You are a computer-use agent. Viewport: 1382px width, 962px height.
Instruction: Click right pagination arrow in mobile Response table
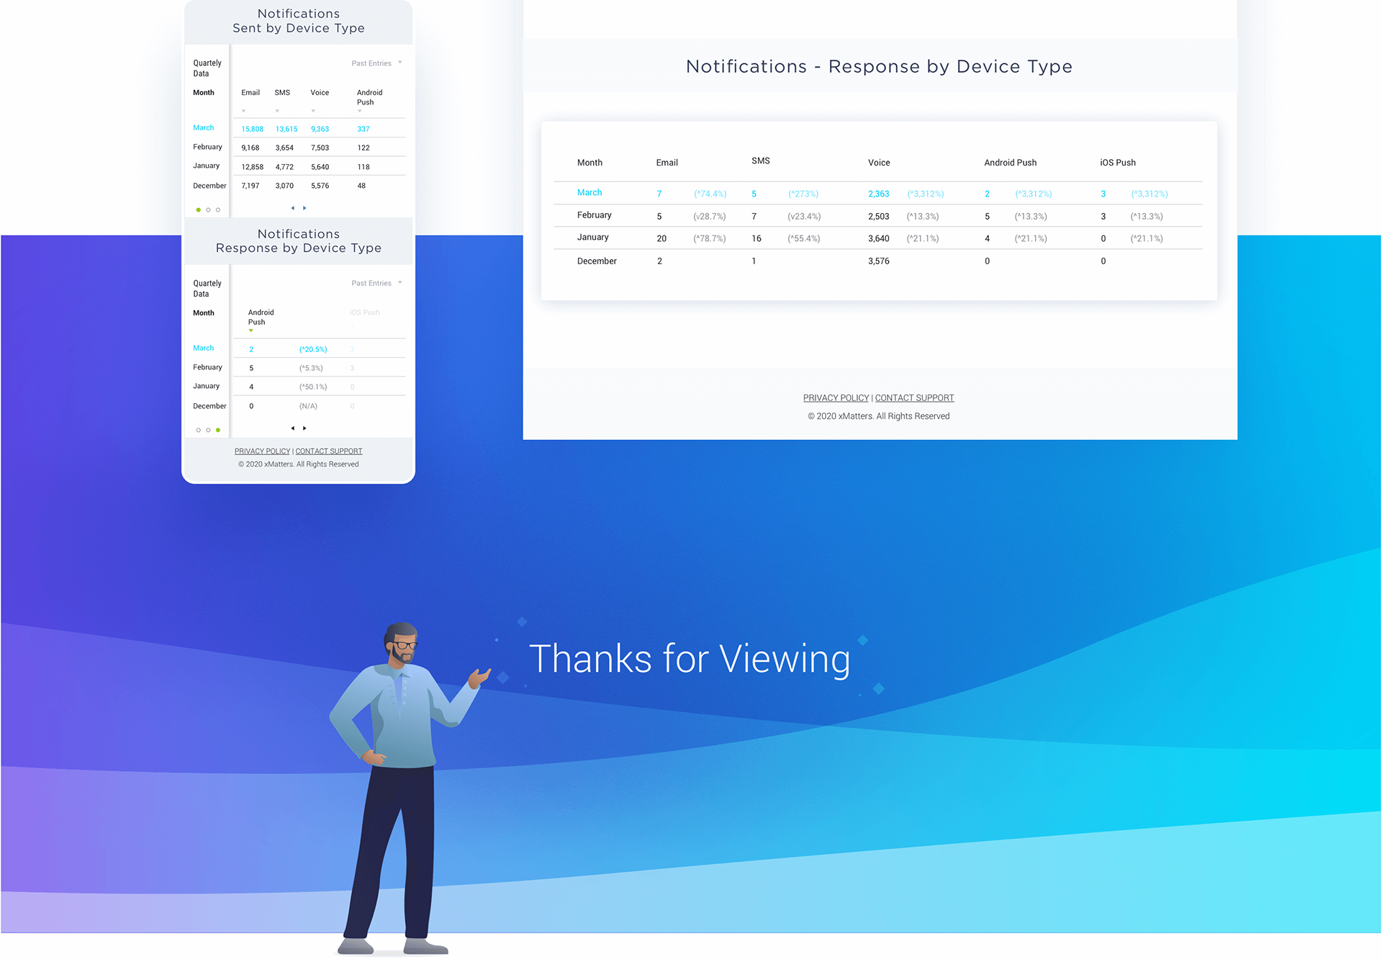click(x=304, y=428)
